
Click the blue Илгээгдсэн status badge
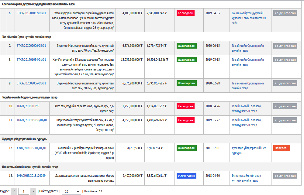pos(186,176)
